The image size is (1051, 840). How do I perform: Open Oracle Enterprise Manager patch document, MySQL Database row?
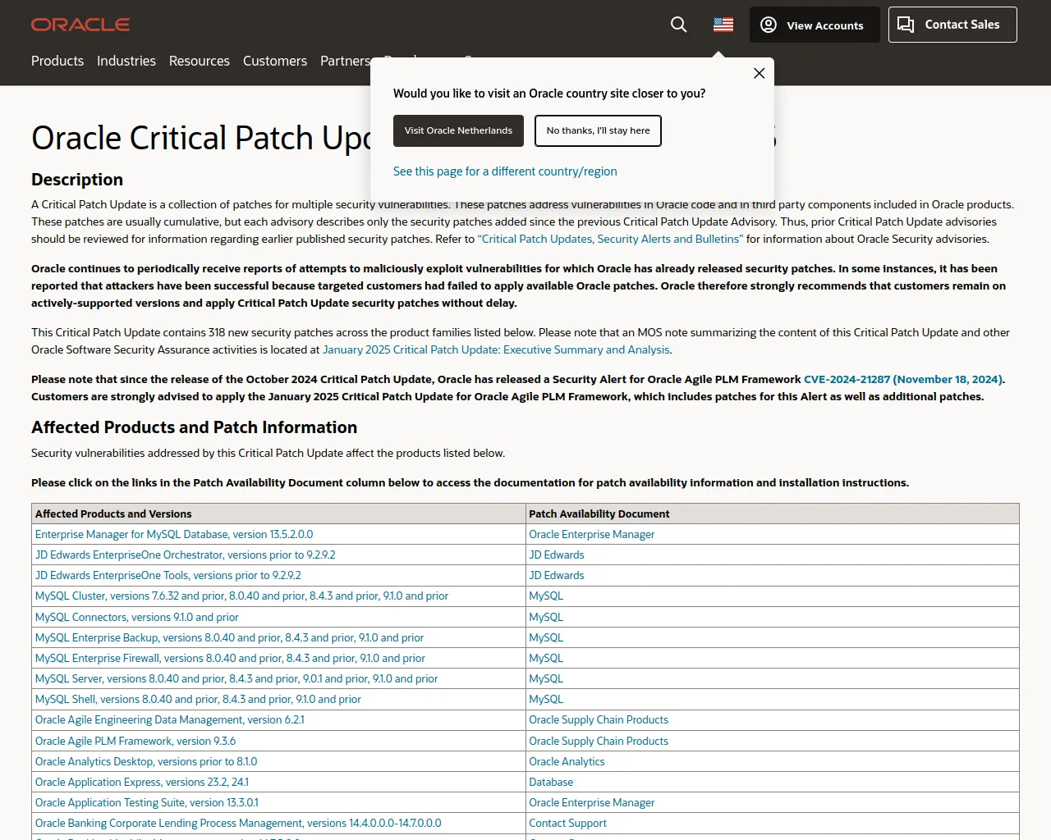tap(592, 534)
